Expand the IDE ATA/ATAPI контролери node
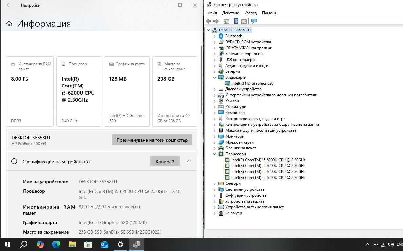 215,48
